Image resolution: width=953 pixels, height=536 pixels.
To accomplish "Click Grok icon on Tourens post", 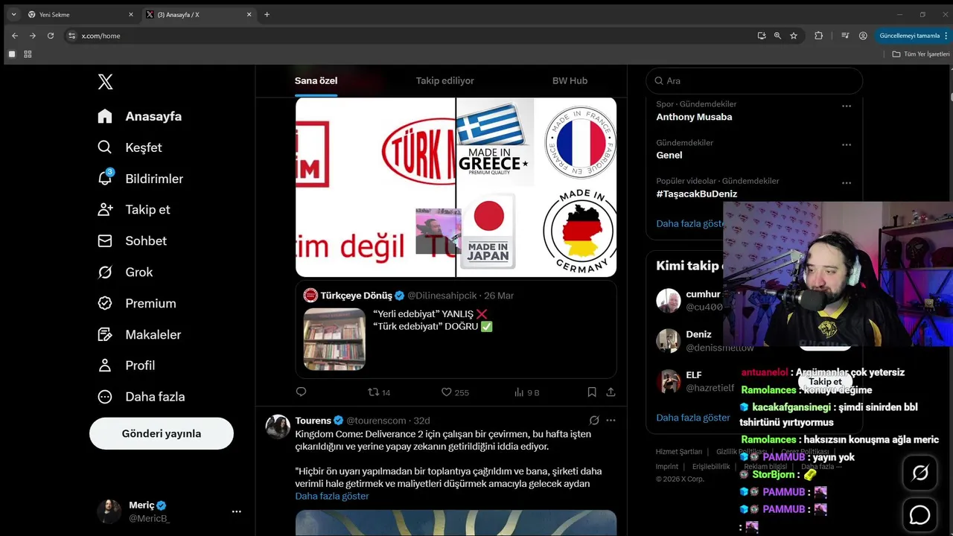I will [593, 421].
